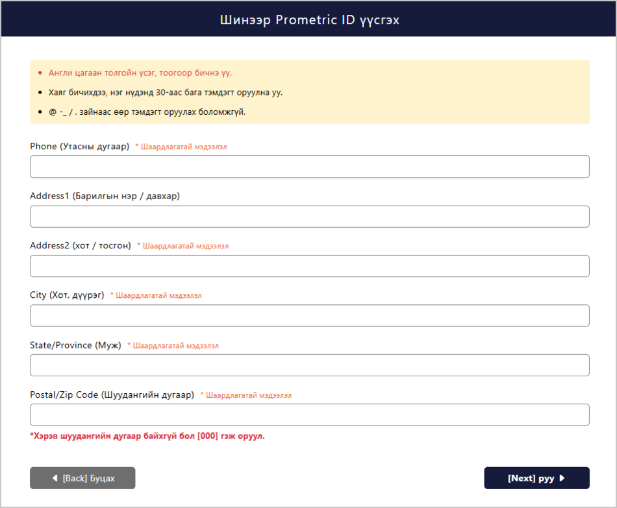Click the Address1 (Барилгын нэр / давхар) label
Image resolution: width=617 pixels, height=508 pixels.
click(105, 196)
